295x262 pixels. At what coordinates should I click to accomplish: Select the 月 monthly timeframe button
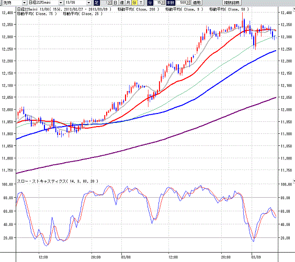click(128, 3)
